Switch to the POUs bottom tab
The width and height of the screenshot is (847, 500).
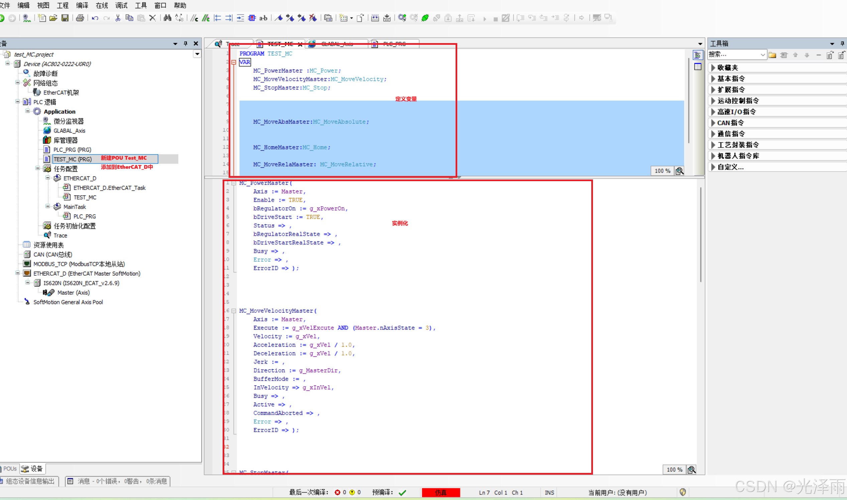click(x=9, y=469)
